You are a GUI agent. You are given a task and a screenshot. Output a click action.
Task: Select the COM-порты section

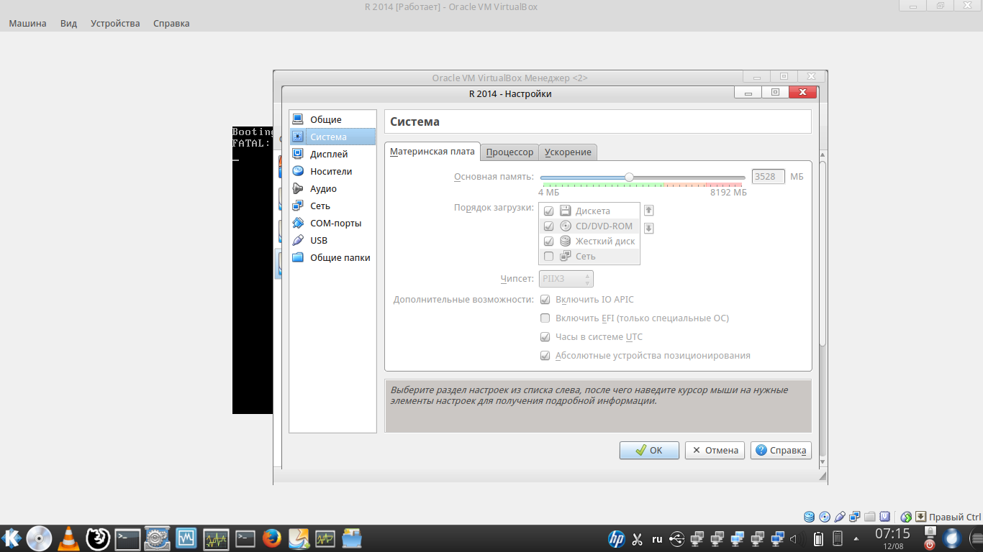point(335,223)
